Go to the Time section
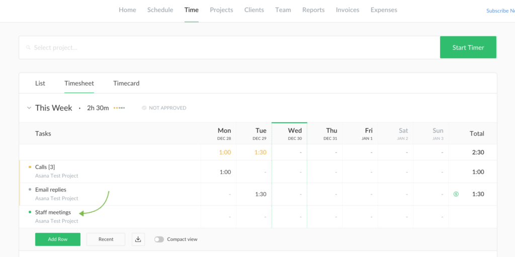515x257 pixels. pyautogui.click(x=192, y=10)
